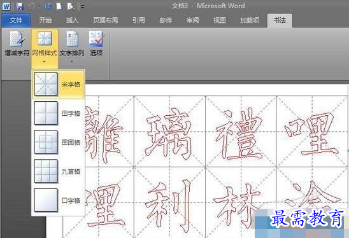The height and width of the screenshot is (238, 349).
Task: Click the Word application icon in title bar
Action: tap(6, 6)
